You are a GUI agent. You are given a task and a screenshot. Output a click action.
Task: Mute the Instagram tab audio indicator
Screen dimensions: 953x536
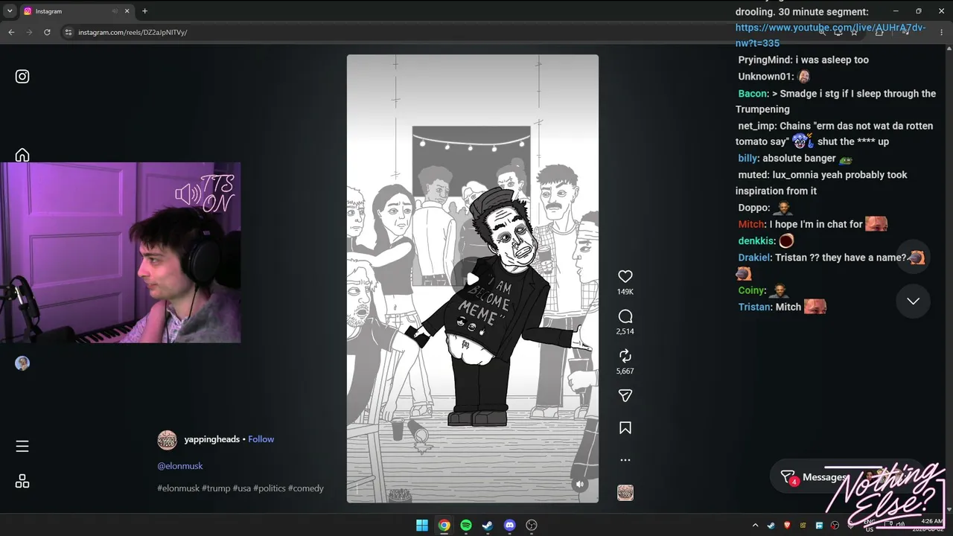(x=115, y=11)
